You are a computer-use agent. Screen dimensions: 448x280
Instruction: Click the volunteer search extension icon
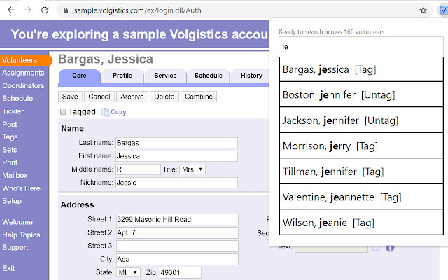tap(441, 10)
